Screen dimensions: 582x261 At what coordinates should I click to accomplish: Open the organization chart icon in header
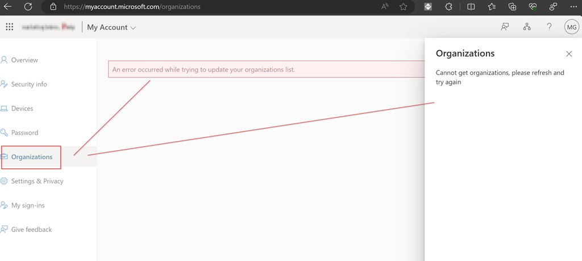[527, 27]
